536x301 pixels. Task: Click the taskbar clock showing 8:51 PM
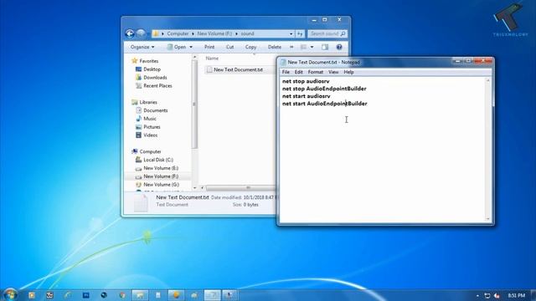[x=516, y=295]
